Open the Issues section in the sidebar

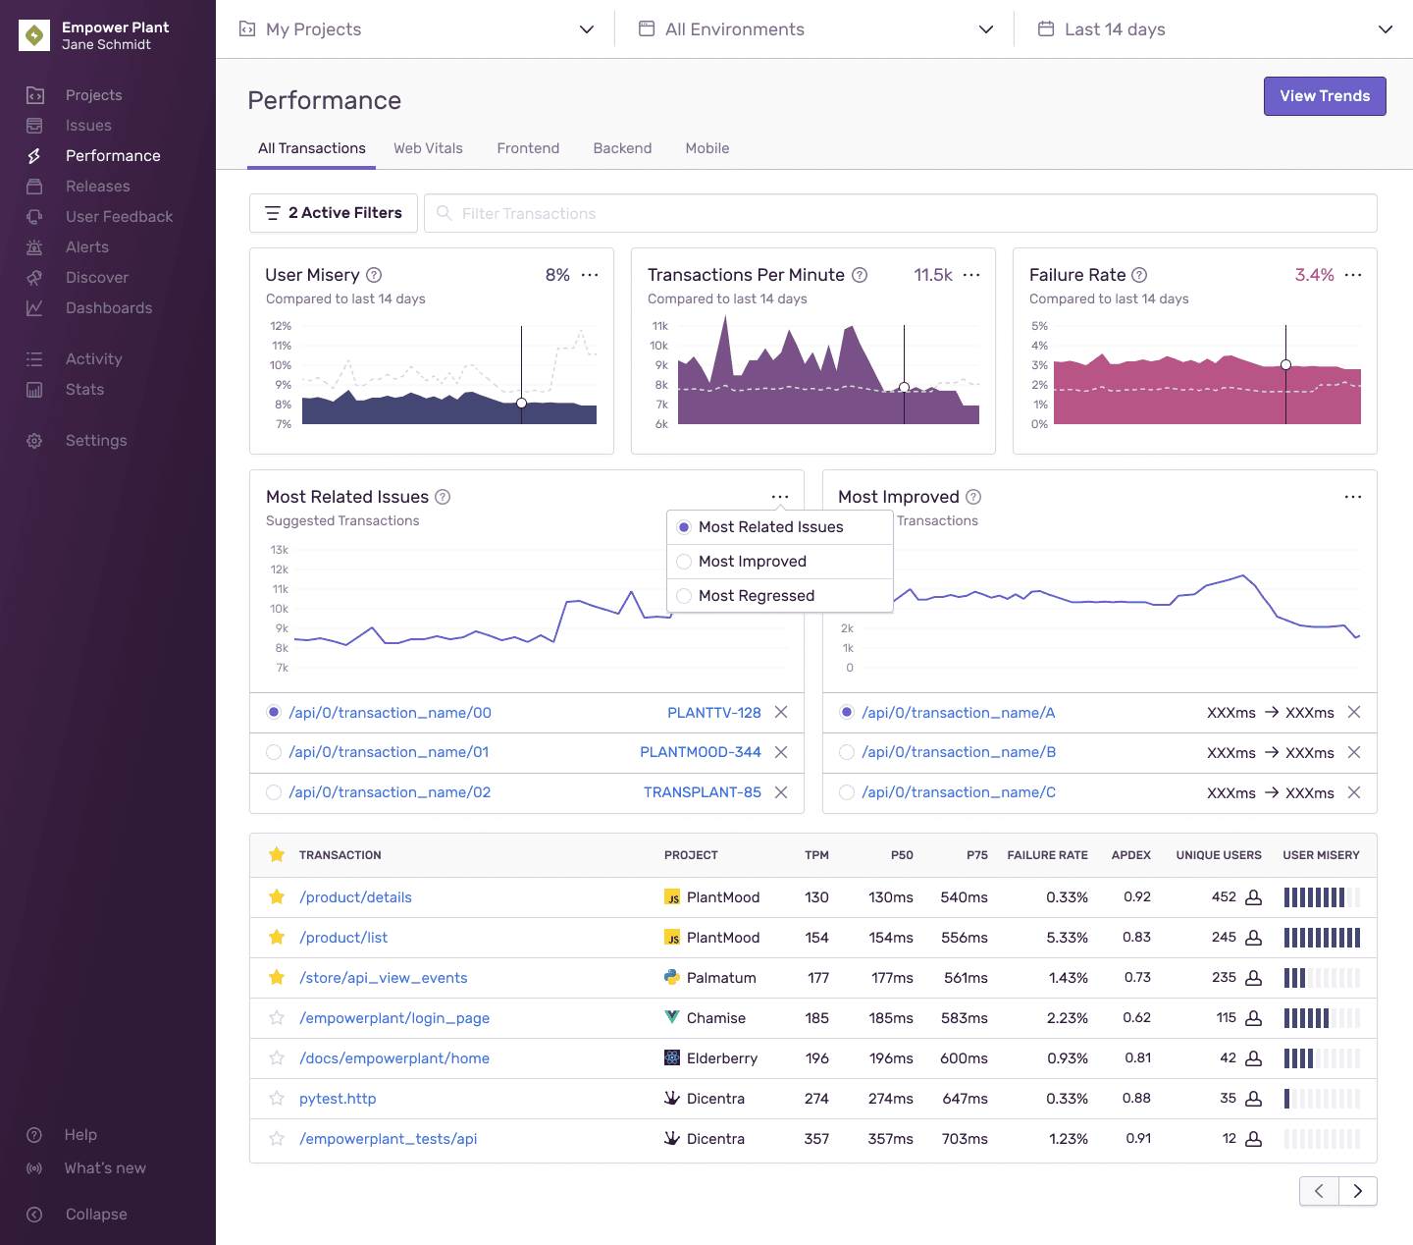(x=88, y=125)
